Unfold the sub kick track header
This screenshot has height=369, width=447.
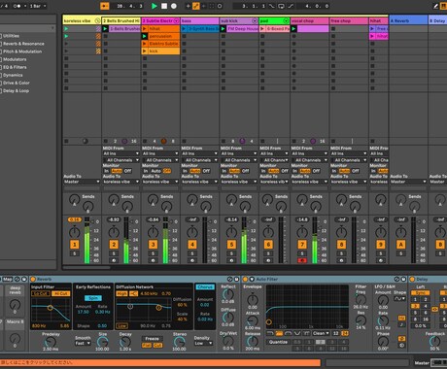255,20
